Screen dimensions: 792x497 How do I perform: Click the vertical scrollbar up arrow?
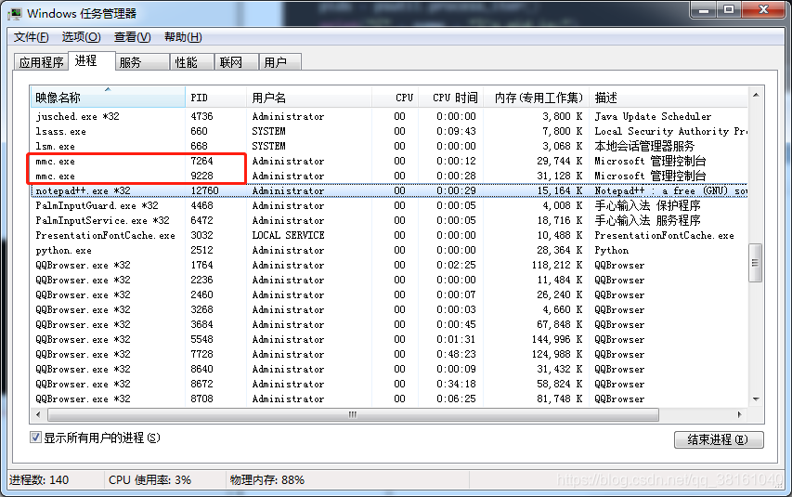pos(756,95)
